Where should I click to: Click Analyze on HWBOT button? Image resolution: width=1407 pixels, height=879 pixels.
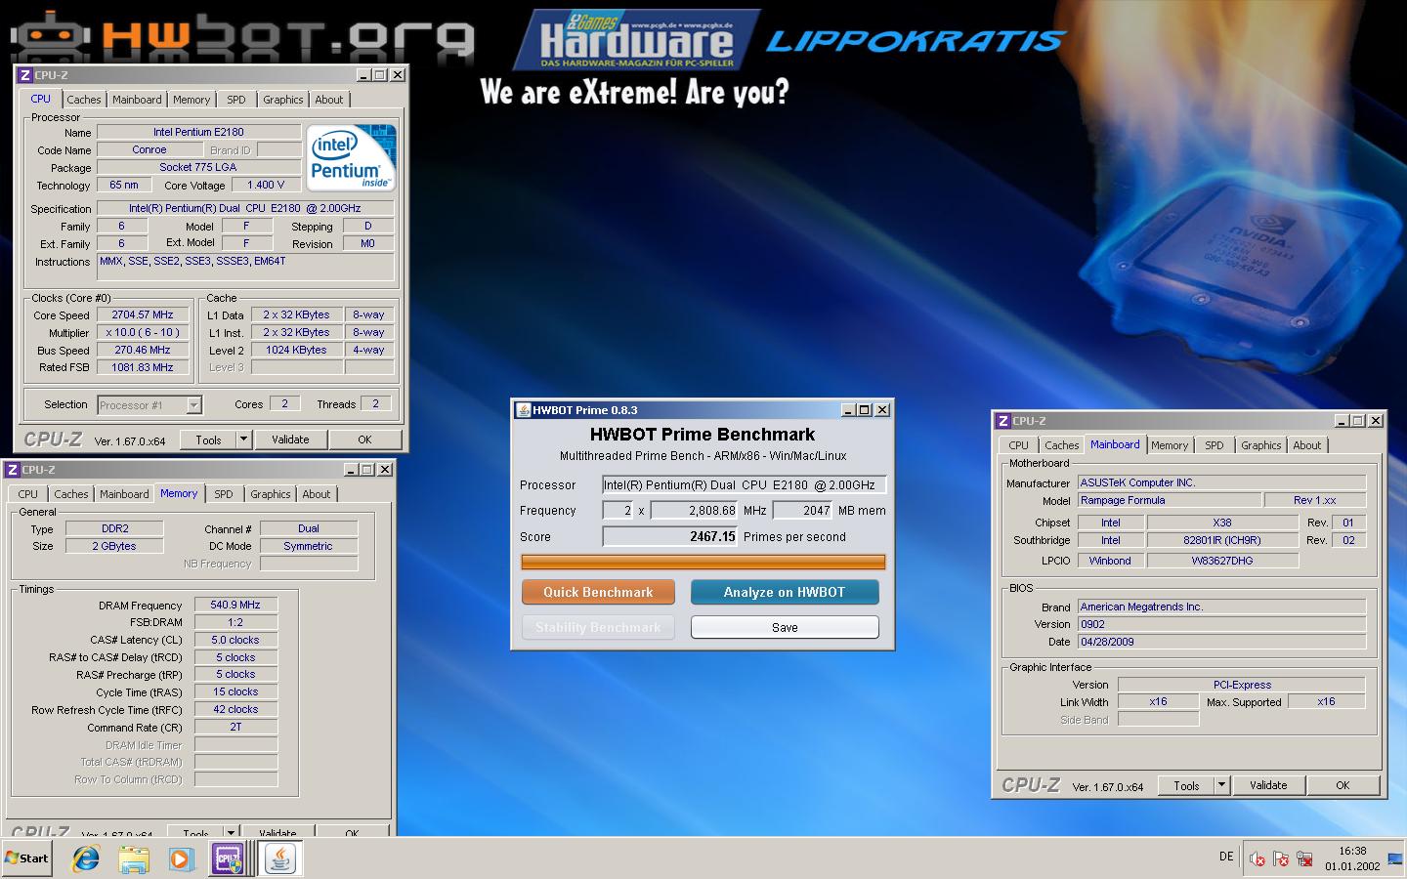pyautogui.click(x=785, y=592)
